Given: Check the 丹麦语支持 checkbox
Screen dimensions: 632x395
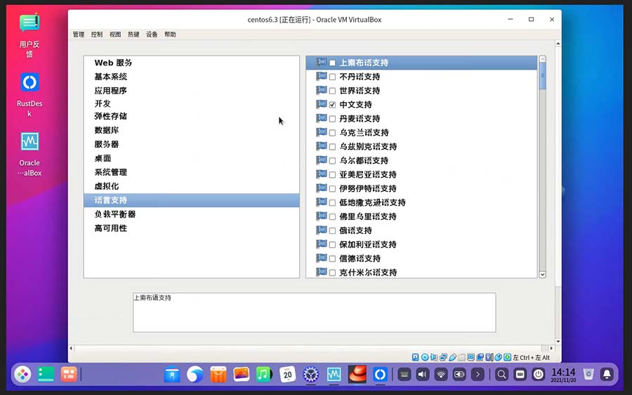Looking at the screenshot, I should [x=333, y=119].
